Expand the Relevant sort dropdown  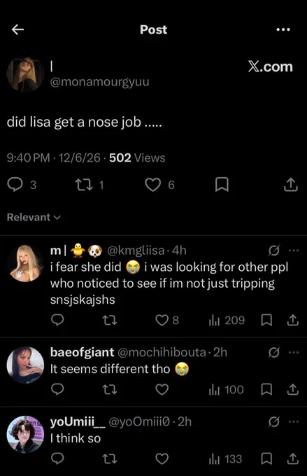34,218
